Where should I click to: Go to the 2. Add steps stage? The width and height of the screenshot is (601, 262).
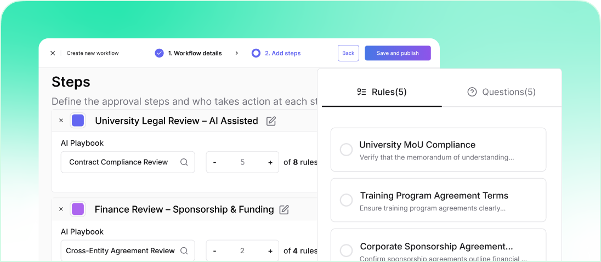(276, 53)
